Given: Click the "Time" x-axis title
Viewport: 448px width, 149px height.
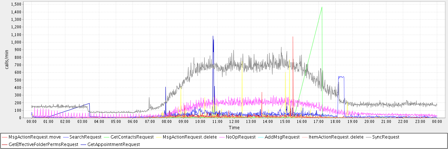Looking at the screenshot, I should tap(234, 127).
